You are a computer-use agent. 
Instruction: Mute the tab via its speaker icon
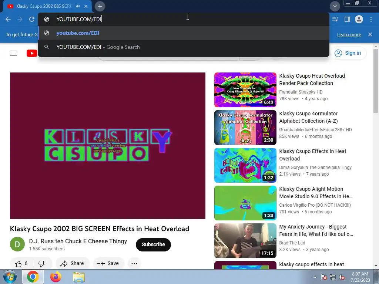tap(78, 6)
